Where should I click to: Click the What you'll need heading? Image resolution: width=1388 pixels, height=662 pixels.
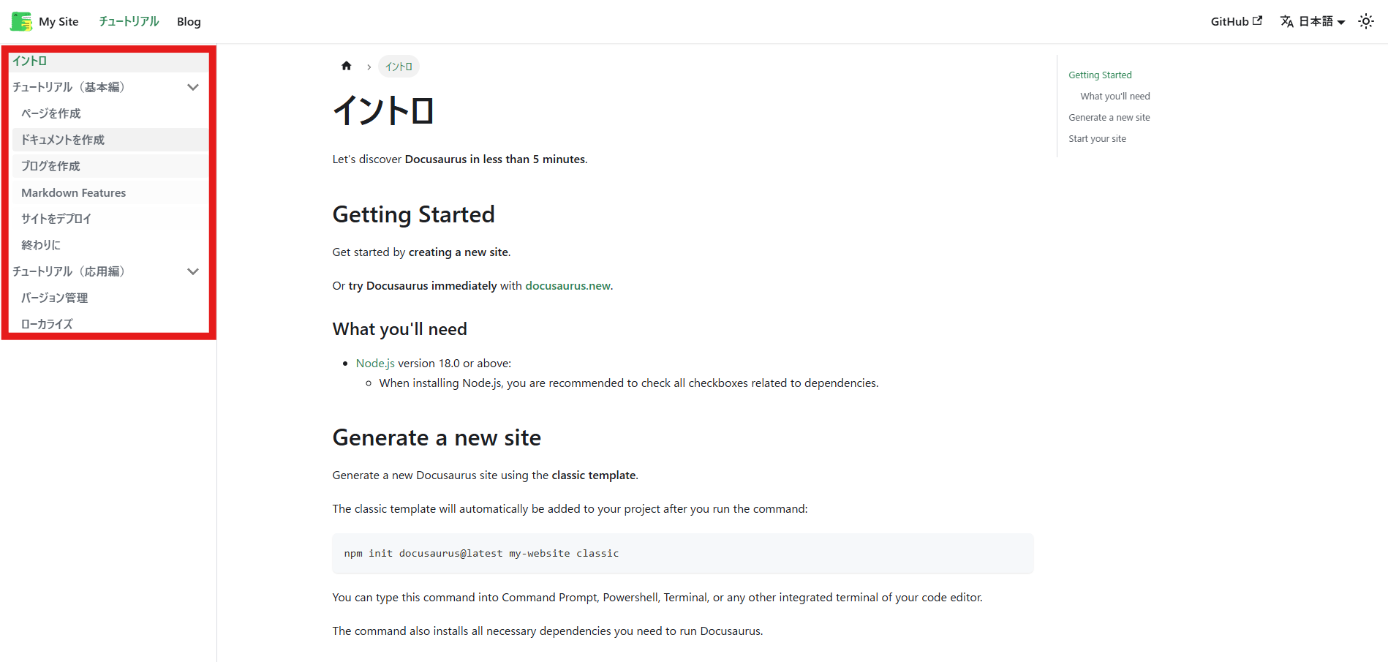click(x=399, y=329)
